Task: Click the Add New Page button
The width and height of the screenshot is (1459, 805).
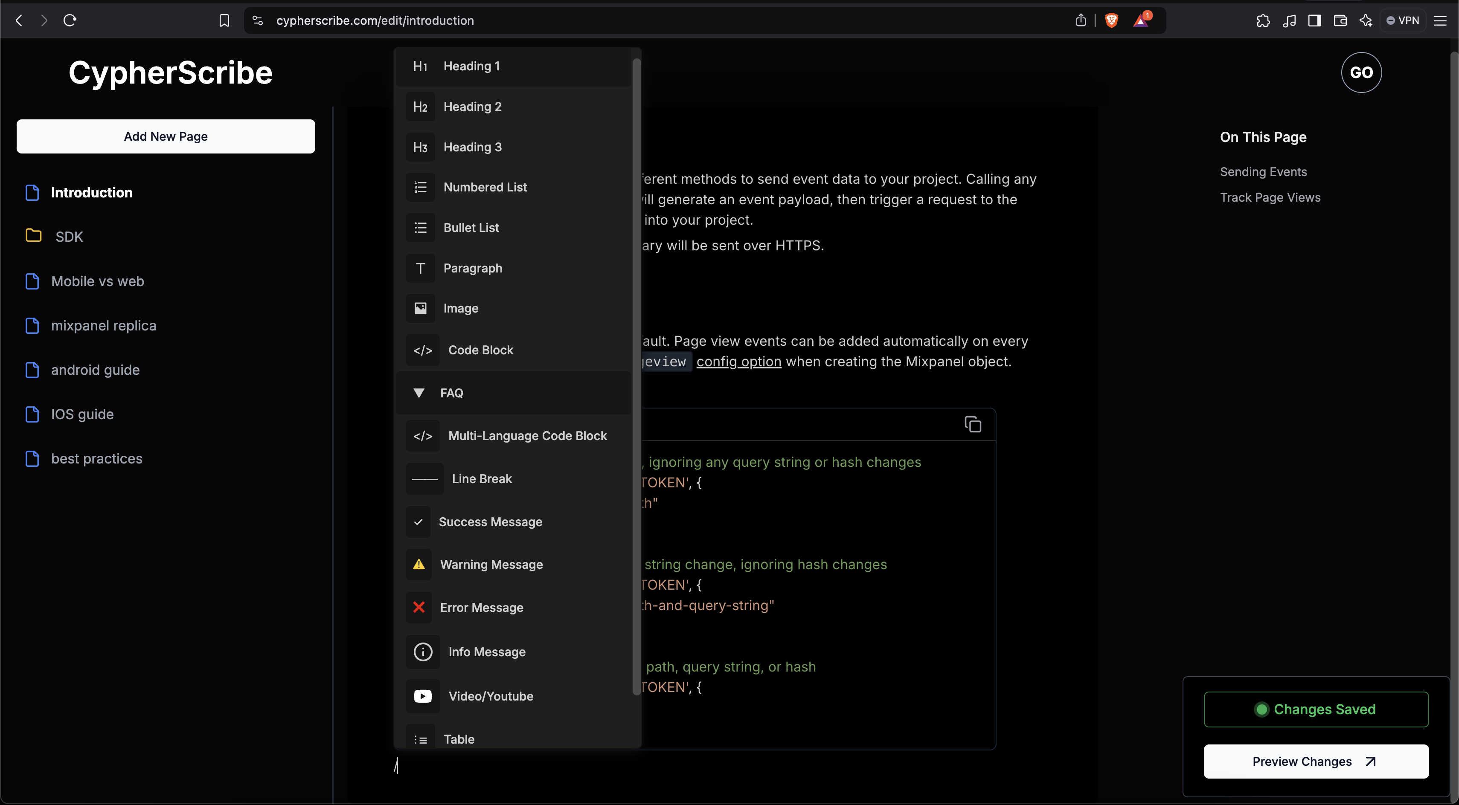Action: (166, 136)
